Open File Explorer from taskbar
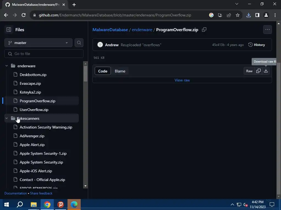 [x=33, y=205]
